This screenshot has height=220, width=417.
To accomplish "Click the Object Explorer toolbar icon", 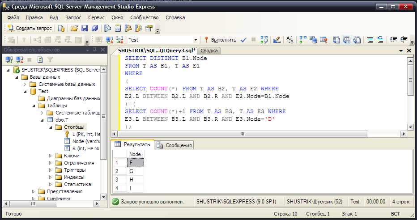I will coord(128,28).
